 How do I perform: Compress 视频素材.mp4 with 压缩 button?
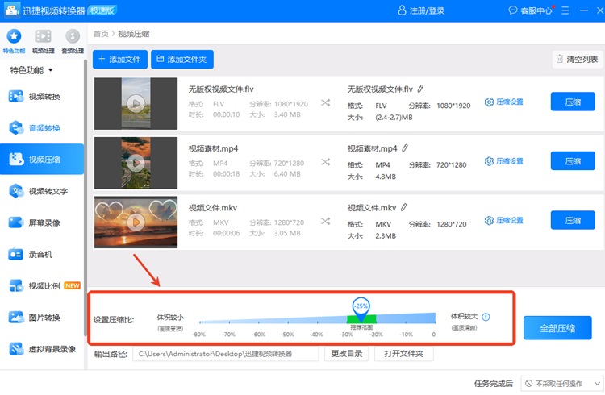click(573, 161)
